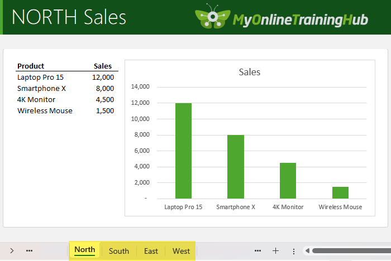Click the 10,000 vertical axis label
This screenshot has height=261, width=391.
140,119
